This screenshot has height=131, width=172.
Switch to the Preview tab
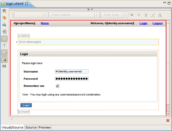44,127
